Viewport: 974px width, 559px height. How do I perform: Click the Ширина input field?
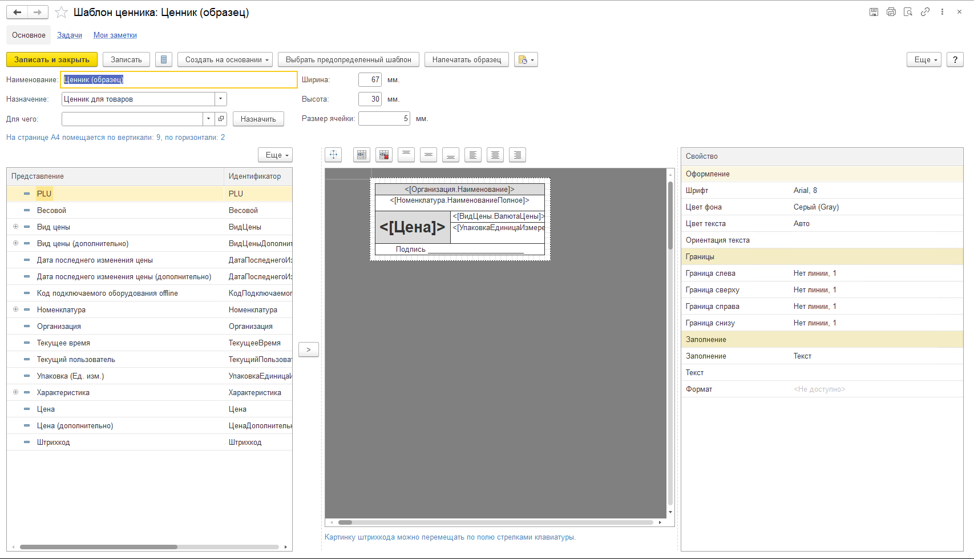tap(370, 80)
